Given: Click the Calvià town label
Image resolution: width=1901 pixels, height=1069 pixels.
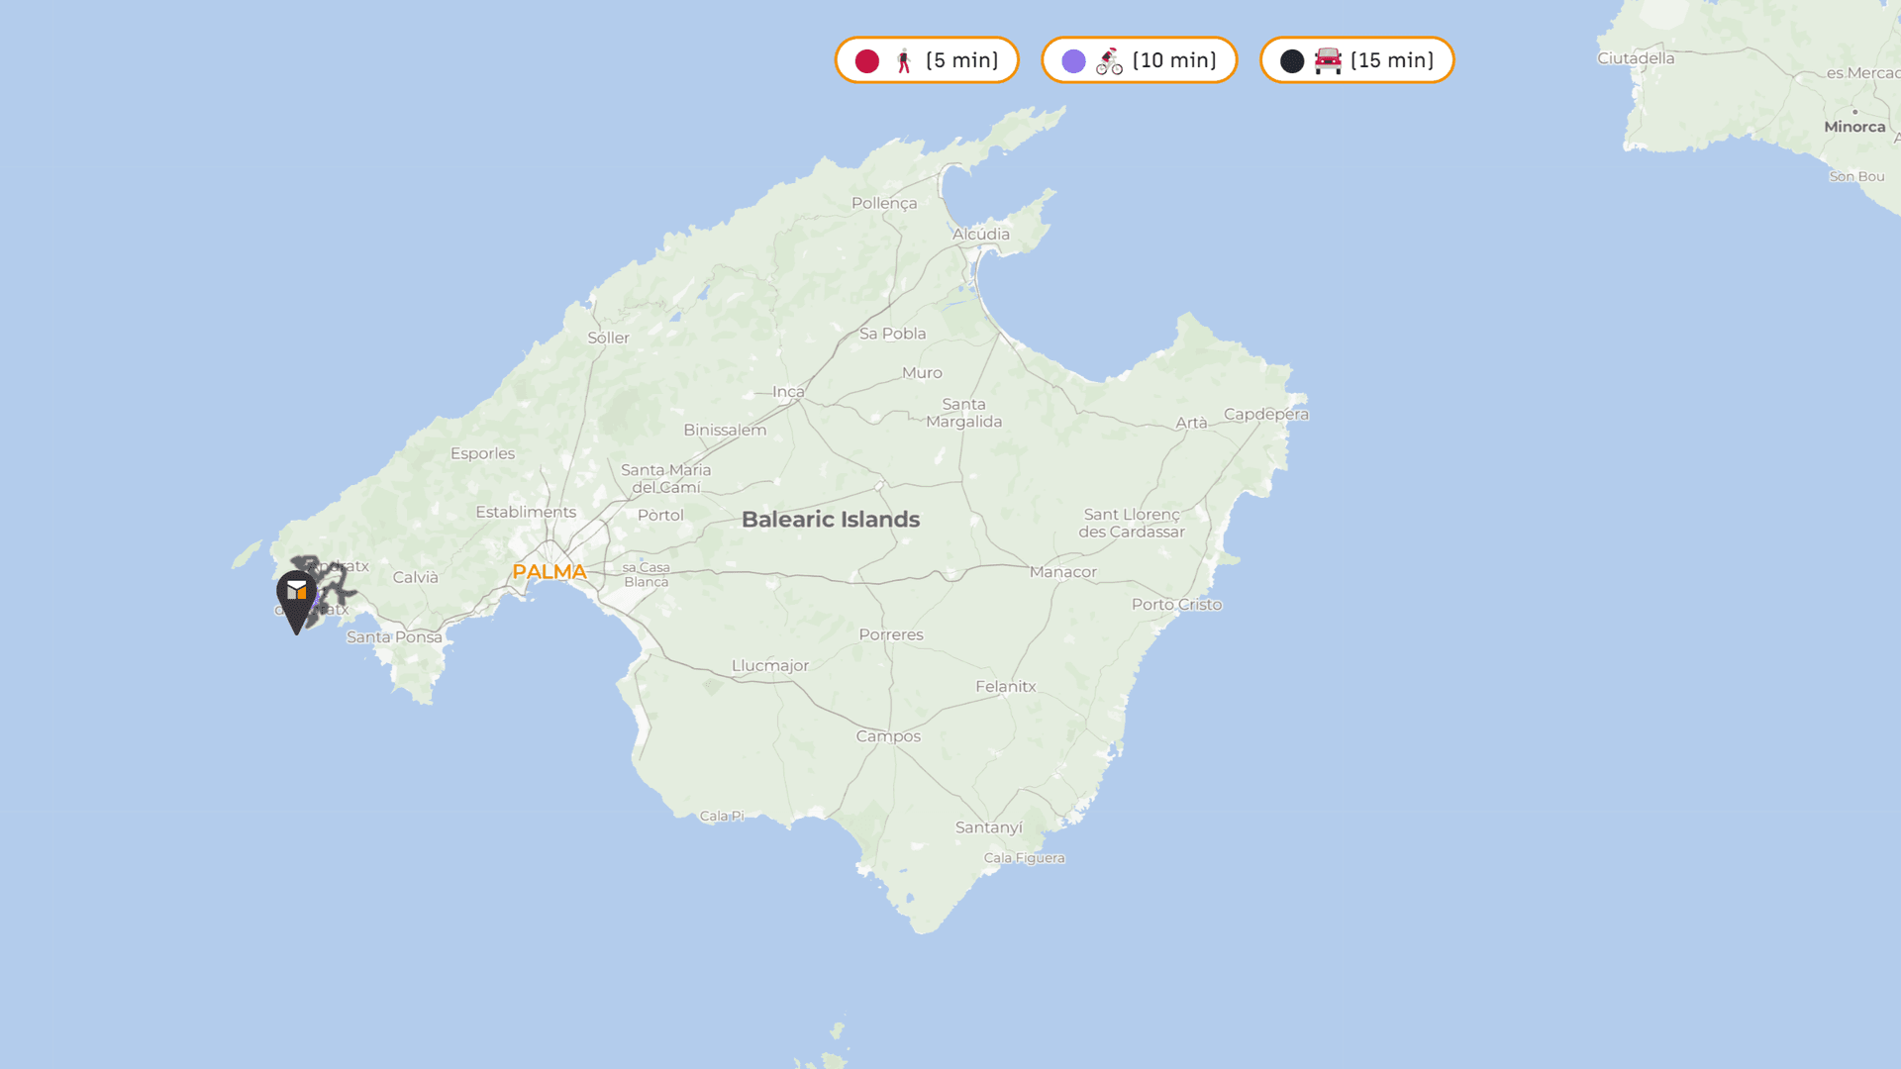Looking at the screenshot, I should pyautogui.click(x=415, y=577).
